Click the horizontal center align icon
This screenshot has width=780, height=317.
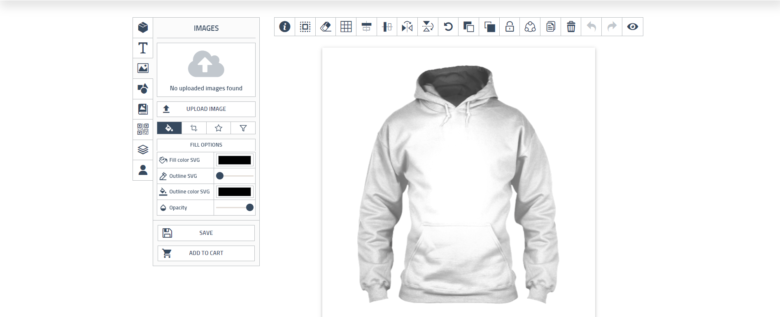tap(366, 27)
